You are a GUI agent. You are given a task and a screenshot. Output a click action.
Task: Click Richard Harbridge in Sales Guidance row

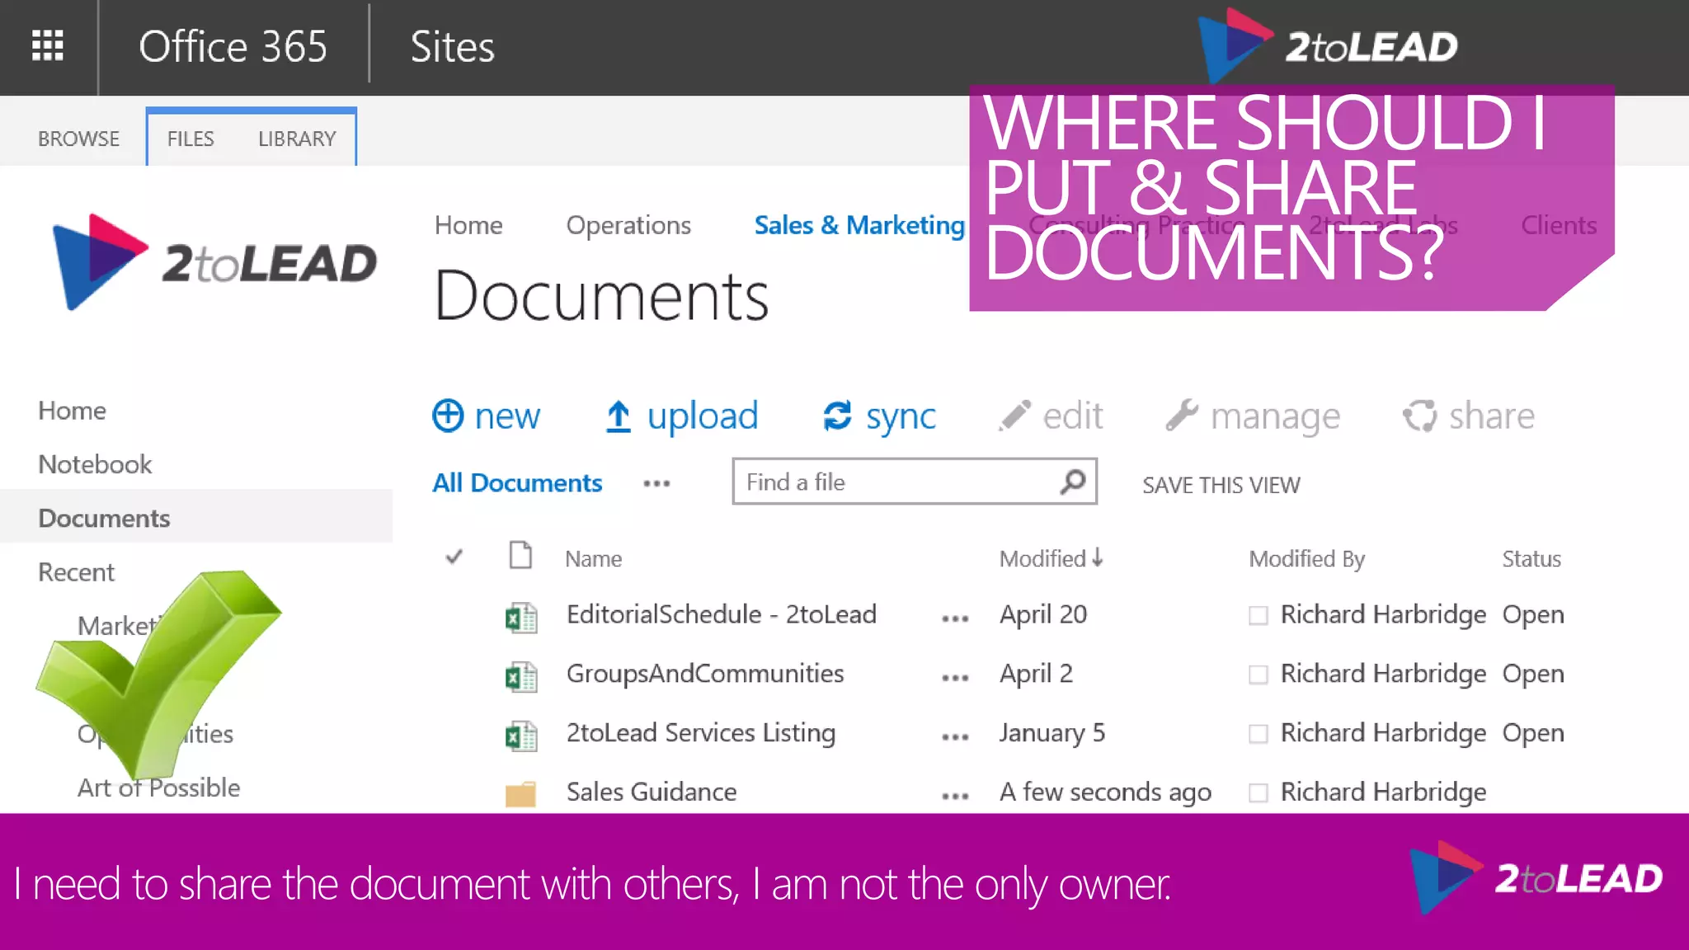pos(1383,792)
